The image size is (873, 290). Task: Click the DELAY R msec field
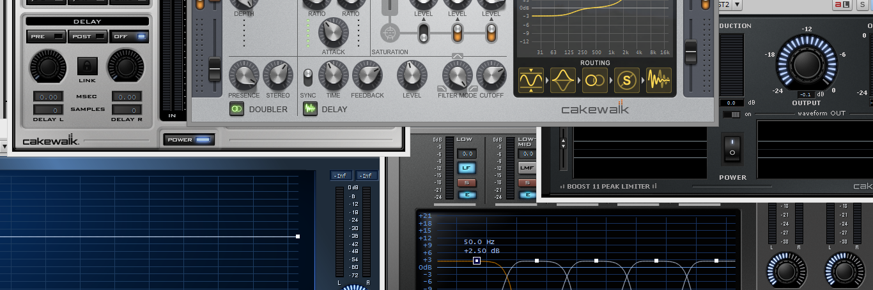(127, 97)
